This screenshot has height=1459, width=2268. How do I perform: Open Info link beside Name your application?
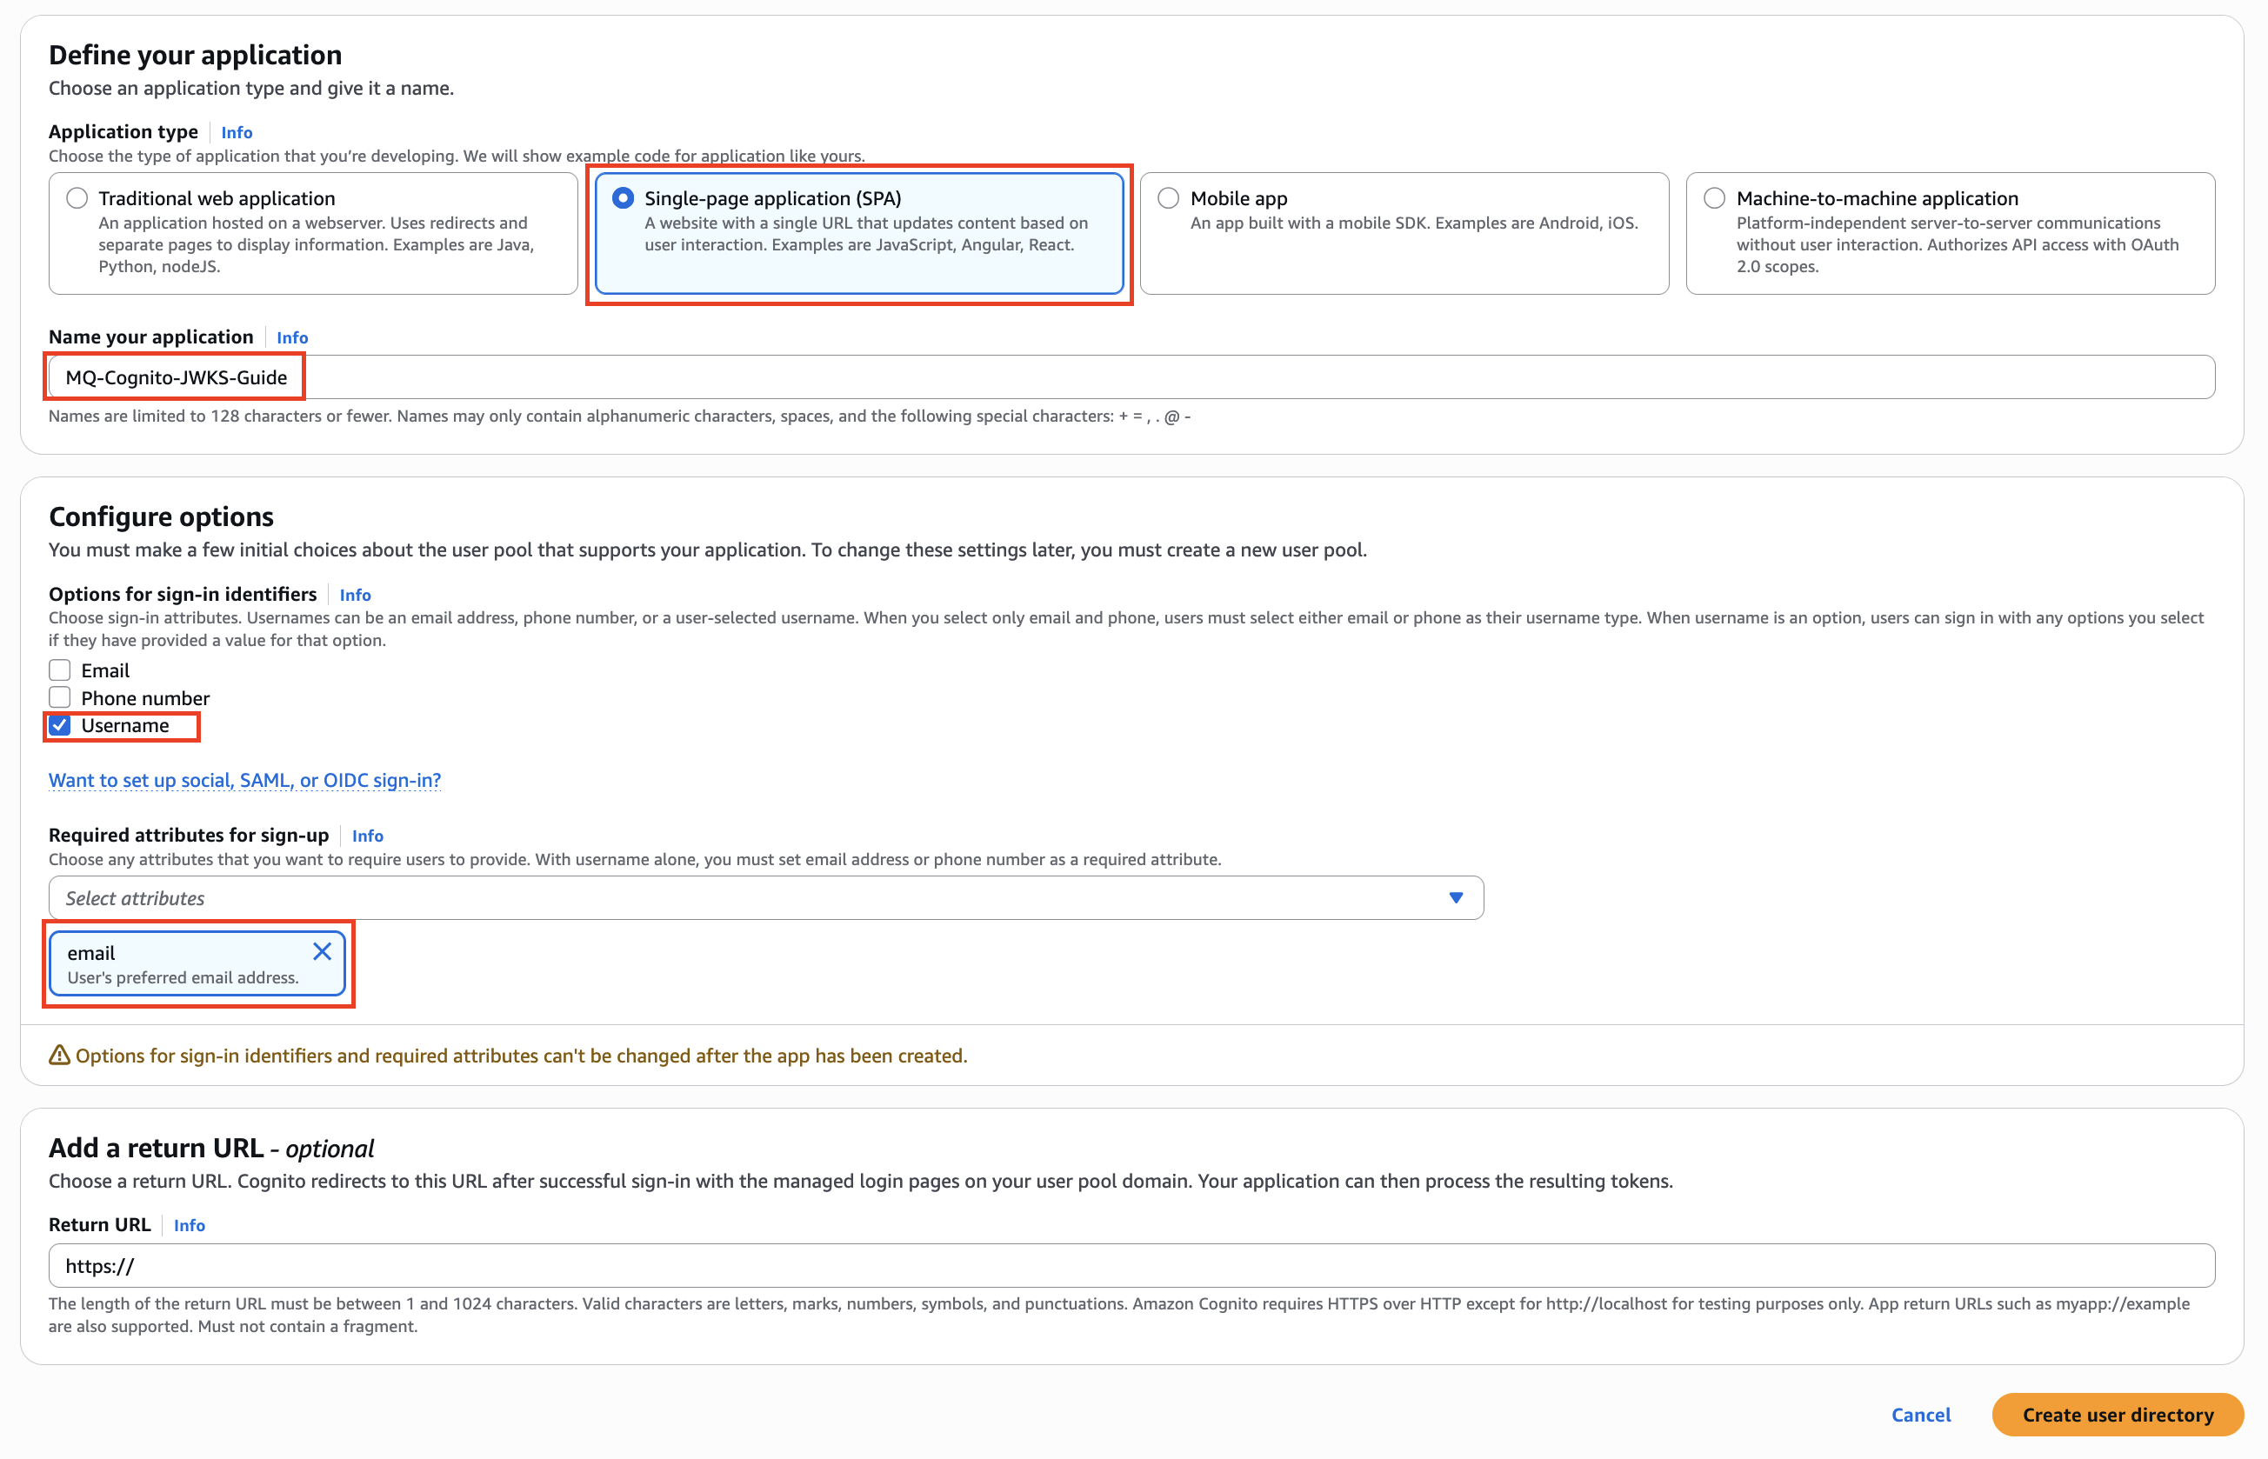(292, 337)
